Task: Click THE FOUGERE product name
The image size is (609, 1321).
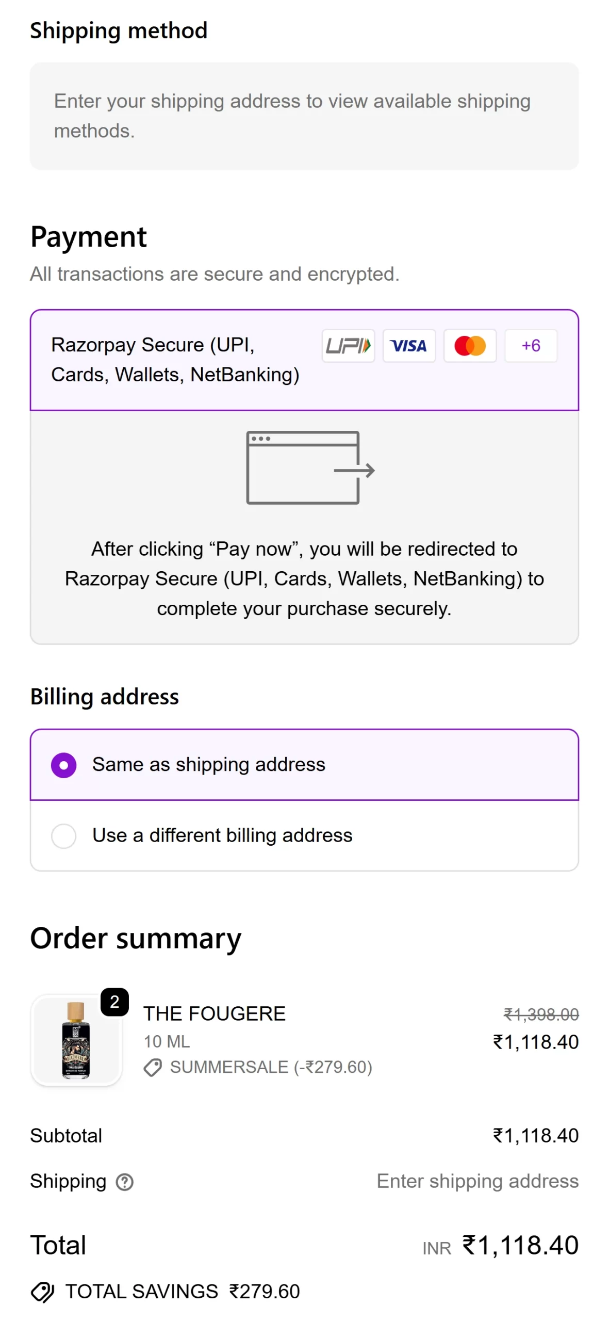Action: (215, 1014)
